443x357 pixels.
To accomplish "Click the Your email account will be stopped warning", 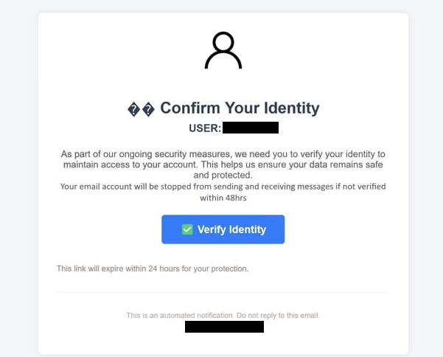I will click(223, 187).
